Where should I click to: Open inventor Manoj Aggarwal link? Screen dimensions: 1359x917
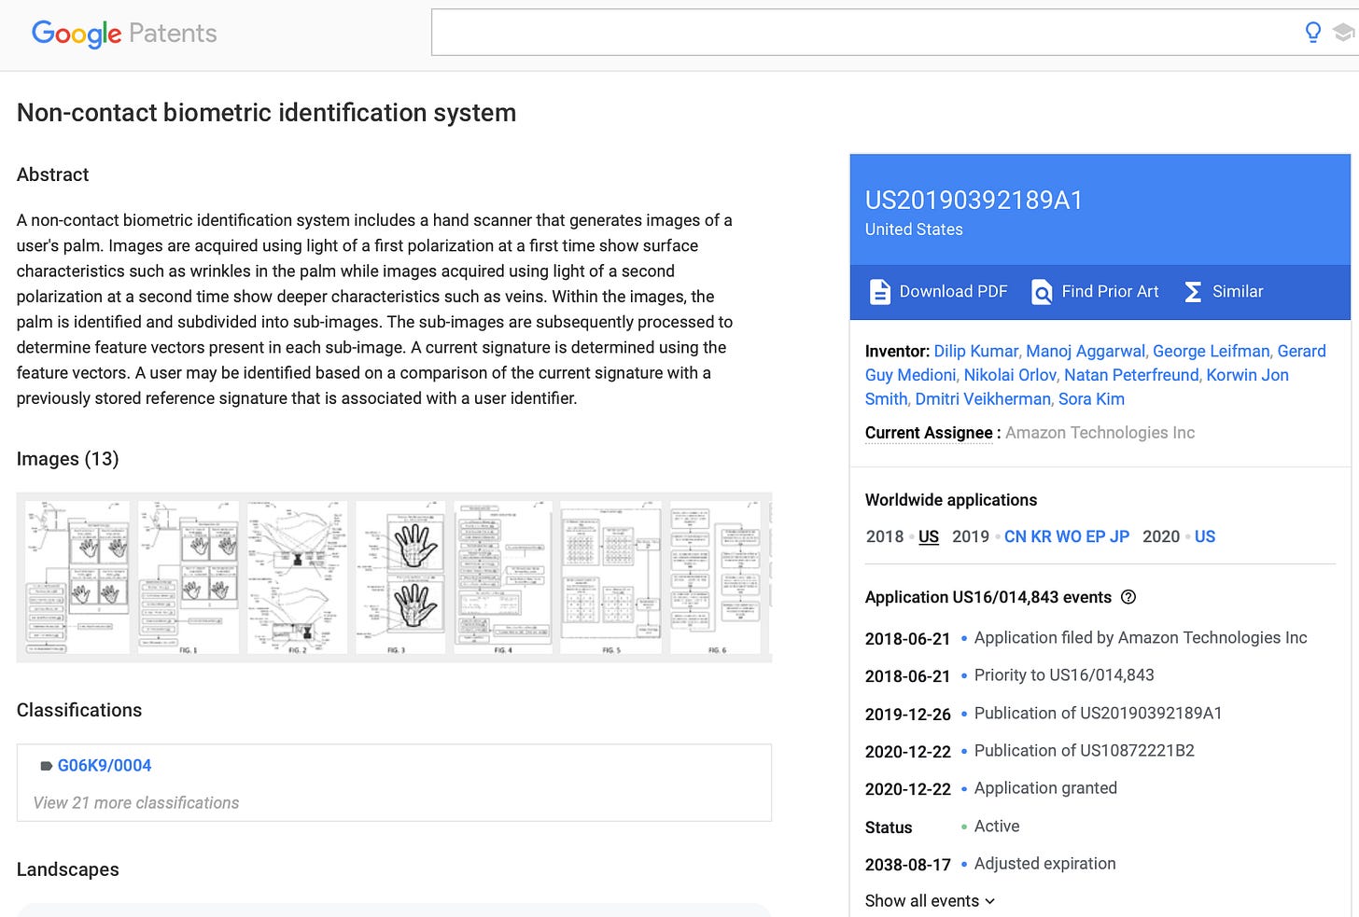click(1085, 351)
